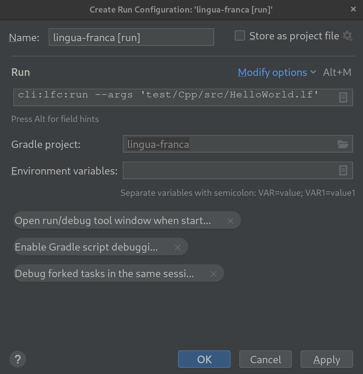The width and height of the screenshot is (363, 374).
Task: Click into the Name text field
Action: tap(131, 37)
